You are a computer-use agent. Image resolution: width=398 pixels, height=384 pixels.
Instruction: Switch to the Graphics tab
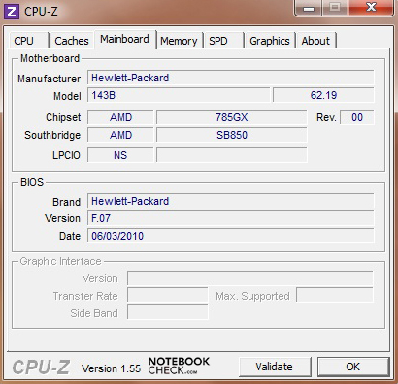pos(270,41)
